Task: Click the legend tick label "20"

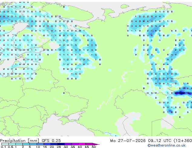Action: pyautogui.click(x=52, y=147)
